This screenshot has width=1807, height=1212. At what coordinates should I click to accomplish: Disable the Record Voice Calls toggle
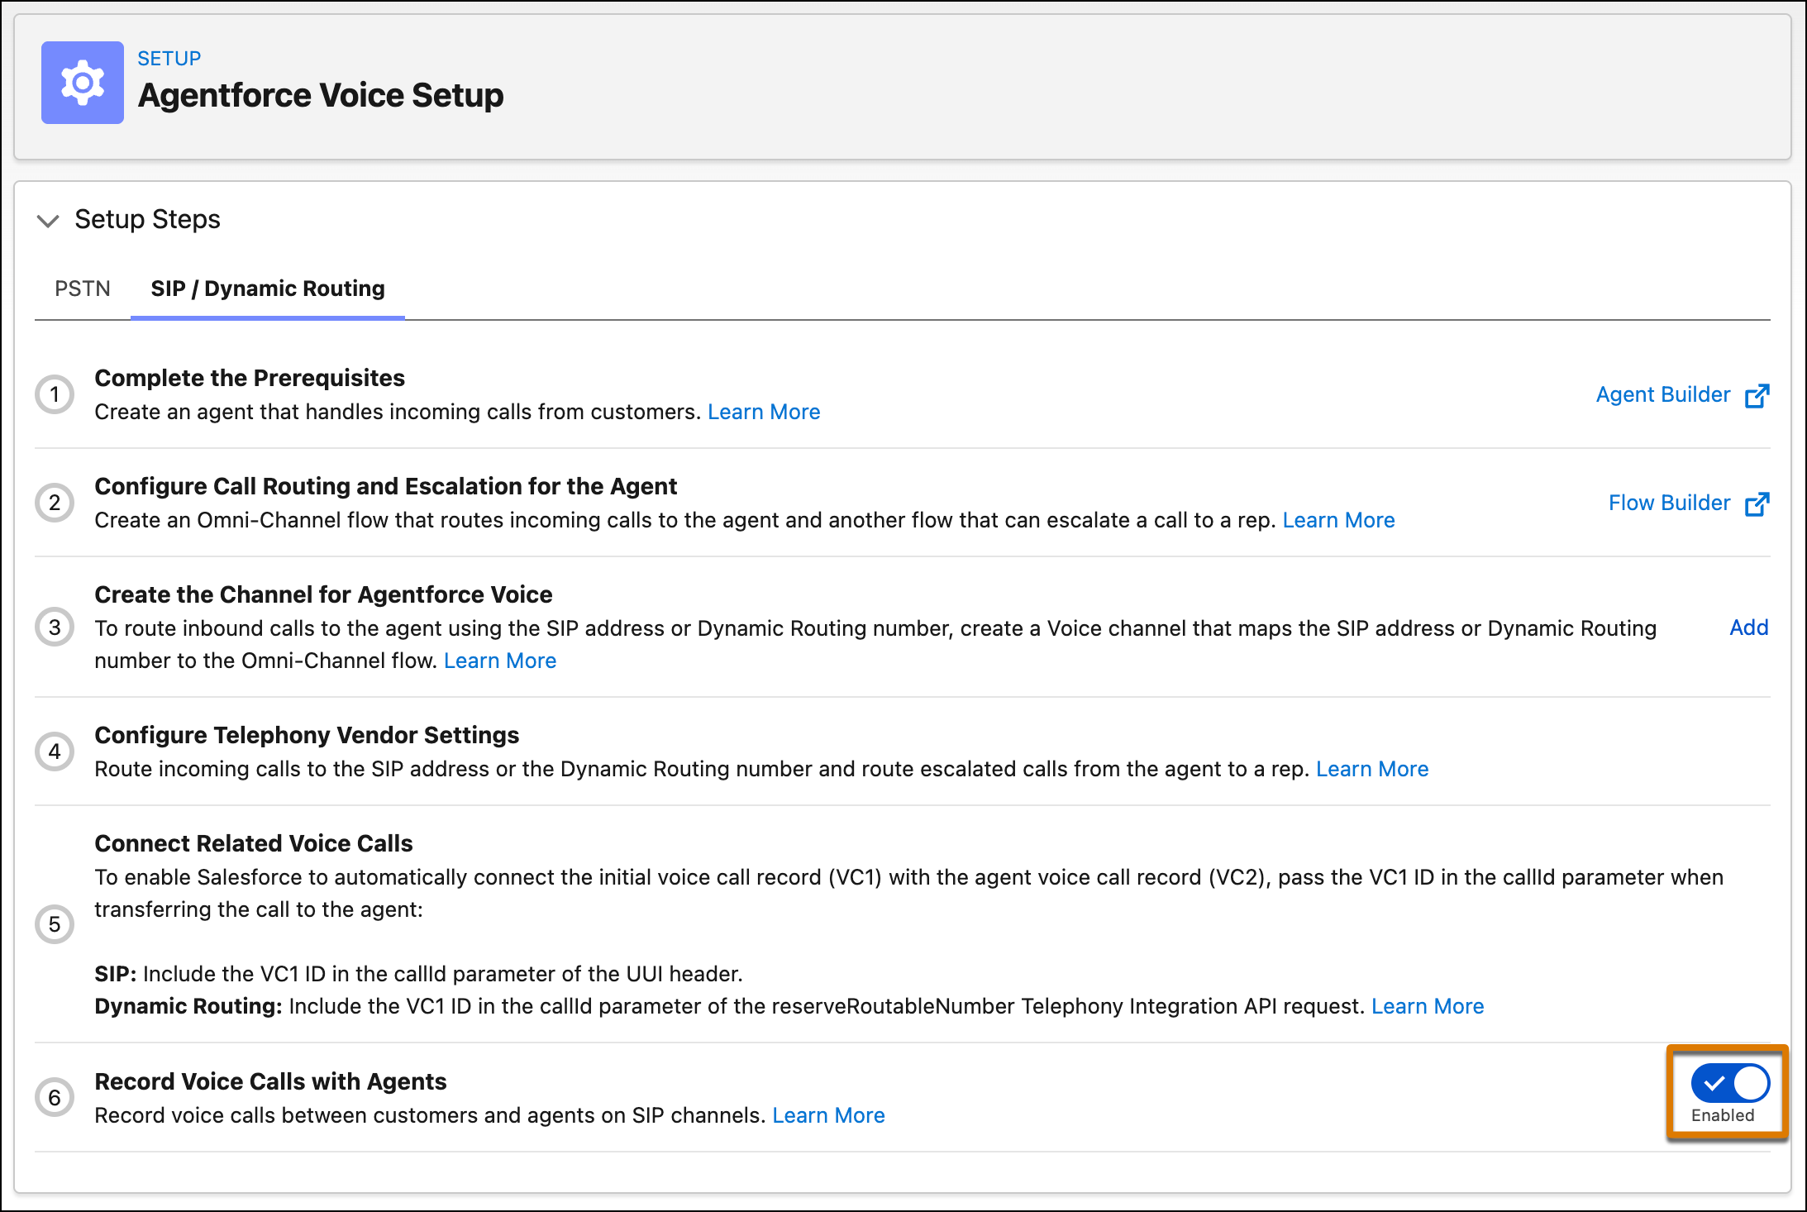pyautogui.click(x=1729, y=1083)
